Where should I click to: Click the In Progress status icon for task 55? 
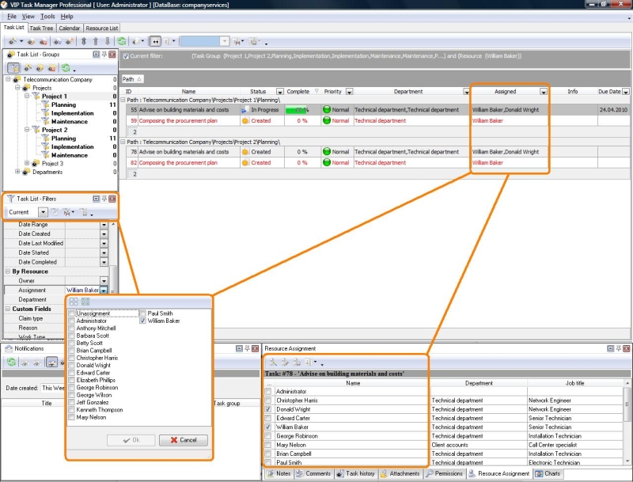click(245, 110)
